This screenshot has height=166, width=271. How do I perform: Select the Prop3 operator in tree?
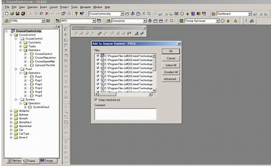point(38,88)
